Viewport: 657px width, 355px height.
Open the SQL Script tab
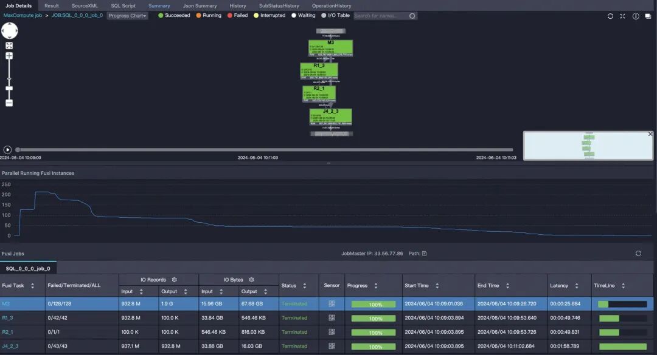123,6
